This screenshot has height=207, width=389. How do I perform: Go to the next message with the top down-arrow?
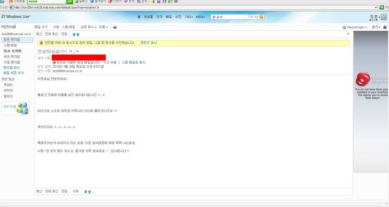point(74,34)
